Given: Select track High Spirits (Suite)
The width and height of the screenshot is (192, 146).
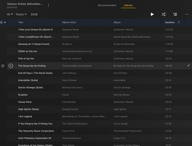Looking at the screenshot, I should pyautogui.click(x=29, y=109).
